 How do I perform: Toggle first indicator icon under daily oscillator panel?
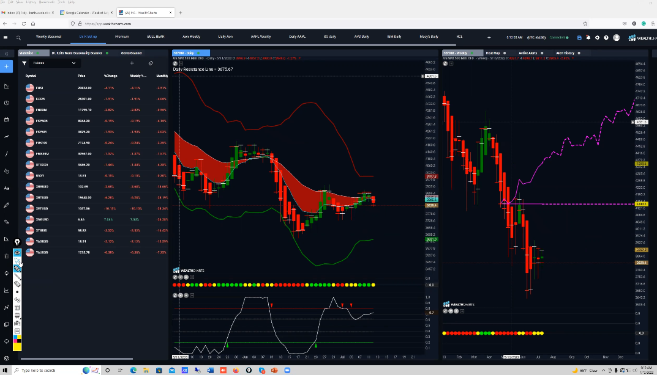point(175,295)
